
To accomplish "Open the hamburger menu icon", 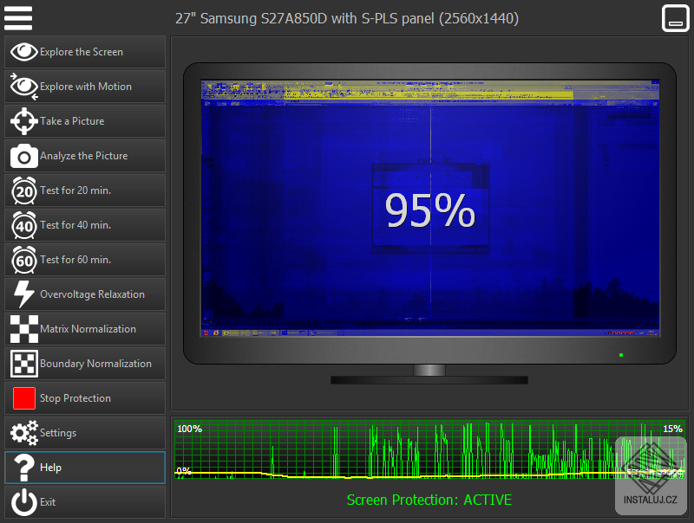I will coord(18,18).
